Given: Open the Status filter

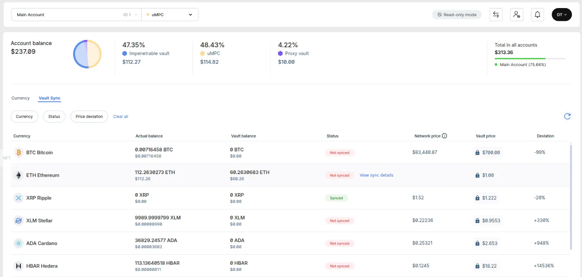Looking at the screenshot, I should pos(54,116).
